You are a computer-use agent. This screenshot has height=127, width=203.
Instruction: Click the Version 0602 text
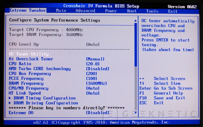coord(182,7)
